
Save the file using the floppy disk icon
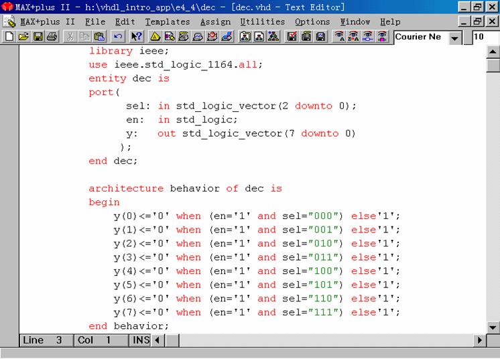point(38,37)
